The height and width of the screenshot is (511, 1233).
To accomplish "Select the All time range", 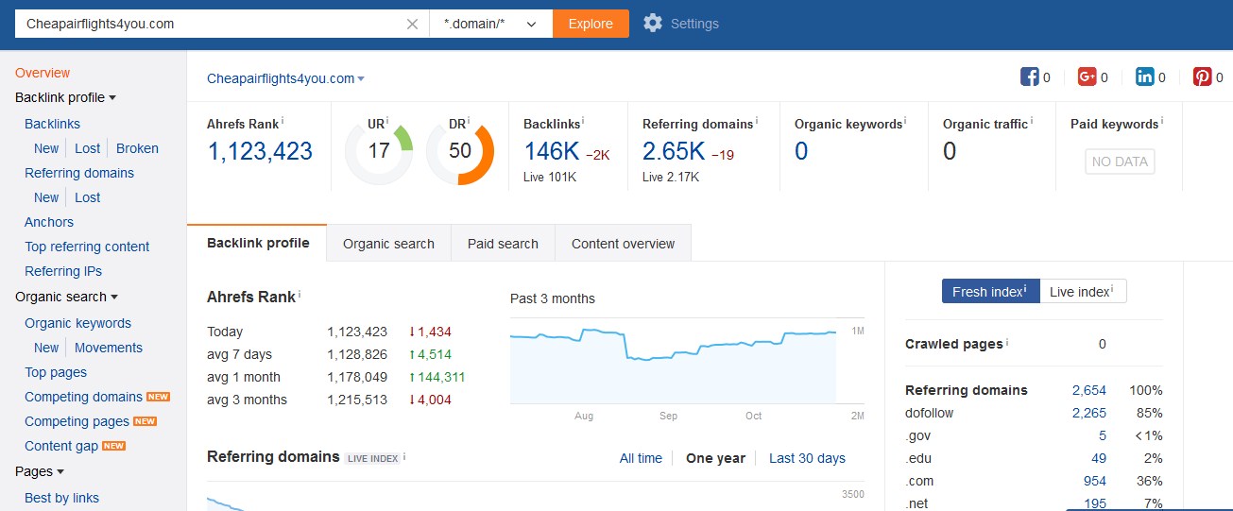I will coord(641,458).
